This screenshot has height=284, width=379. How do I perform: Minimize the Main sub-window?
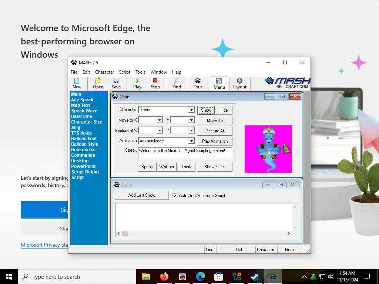click(270, 97)
